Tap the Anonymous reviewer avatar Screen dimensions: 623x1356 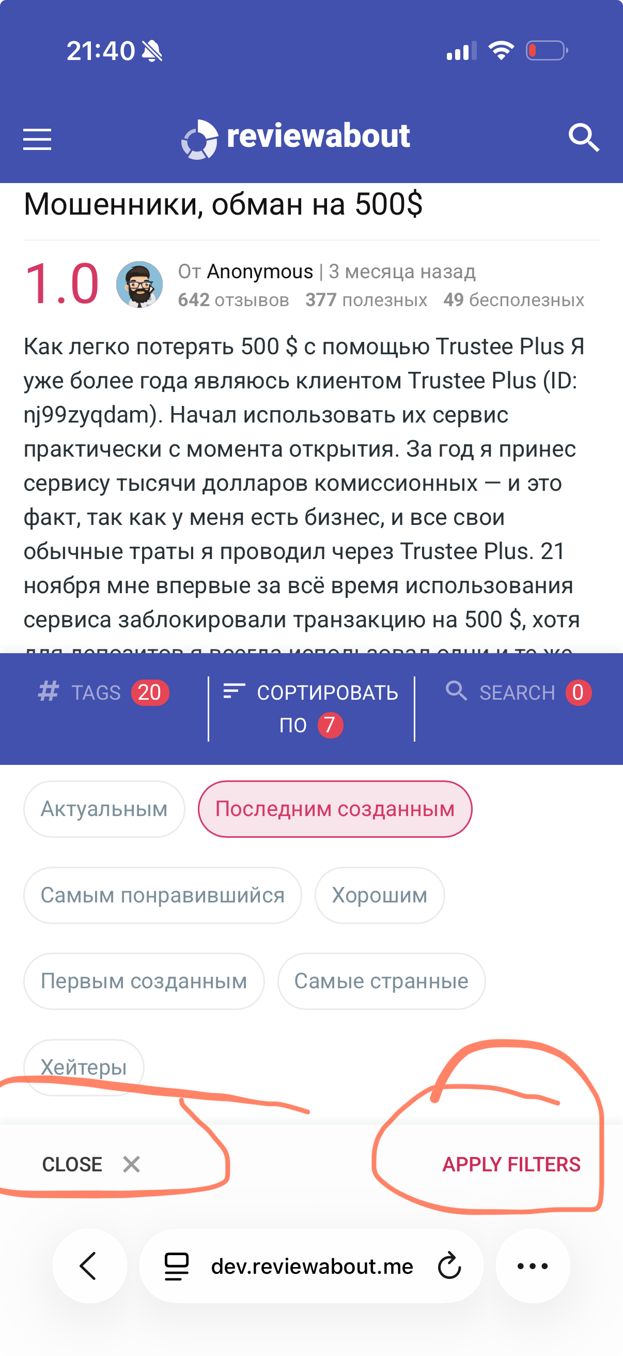coord(139,285)
